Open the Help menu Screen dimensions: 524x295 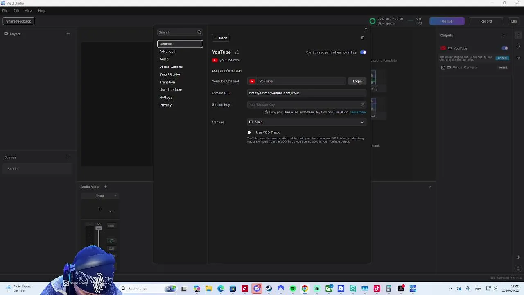(42, 11)
